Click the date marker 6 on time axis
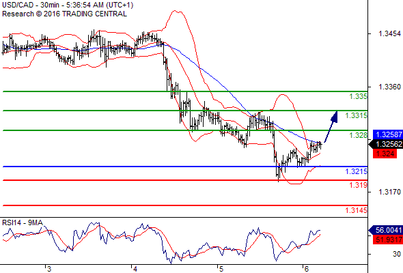The height and width of the screenshot is (273, 403). pyautogui.click(x=306, y=269)
